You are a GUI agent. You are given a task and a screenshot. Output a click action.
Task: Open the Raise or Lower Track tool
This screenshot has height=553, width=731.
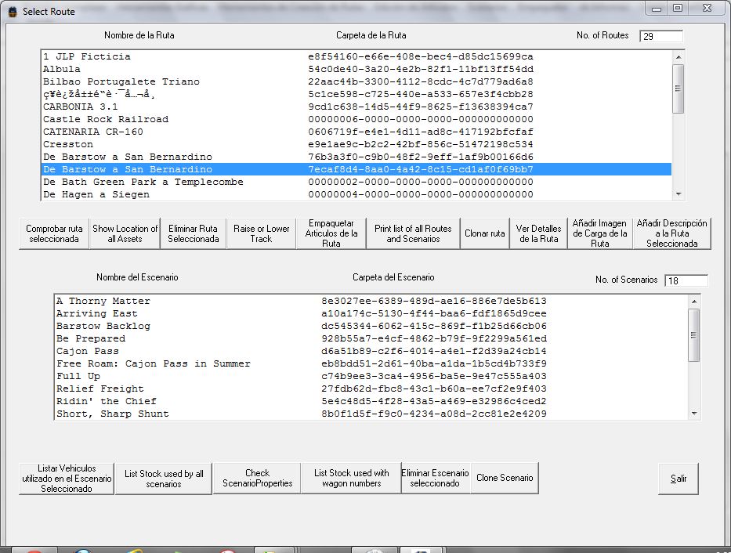[261, 234]
